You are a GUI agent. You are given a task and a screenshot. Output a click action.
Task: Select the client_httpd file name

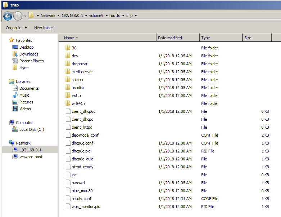(x=82, y=127)
